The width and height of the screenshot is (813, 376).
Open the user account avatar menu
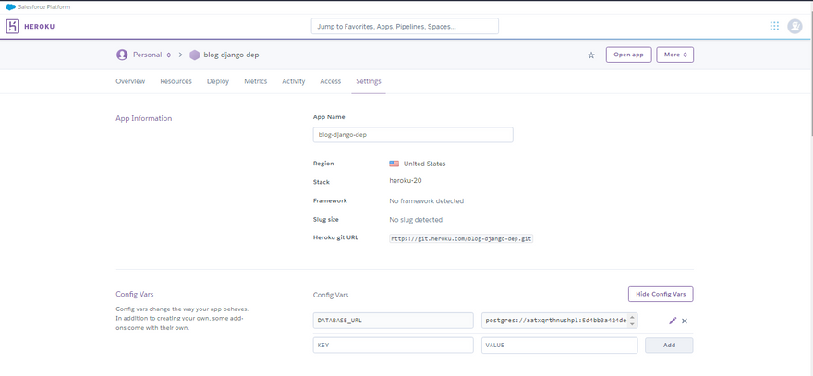pyautogui.click(x=795, y=26)
